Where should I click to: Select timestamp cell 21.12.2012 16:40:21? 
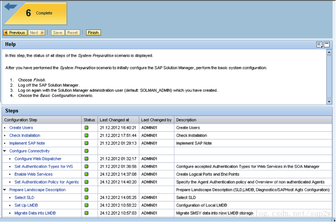click(x=118, y=128)
